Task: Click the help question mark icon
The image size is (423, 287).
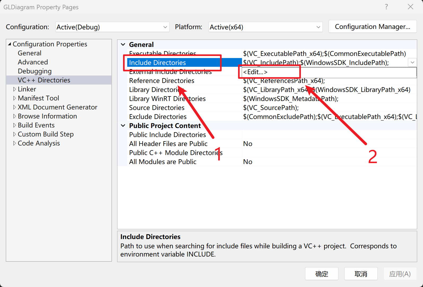Action: pyautogui.click(x=386, y=7)
